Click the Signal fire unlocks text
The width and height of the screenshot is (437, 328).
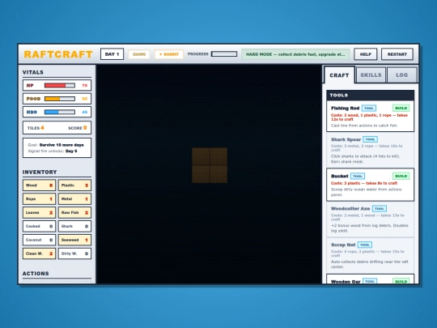pyautogui.click(x=53, y=151)
